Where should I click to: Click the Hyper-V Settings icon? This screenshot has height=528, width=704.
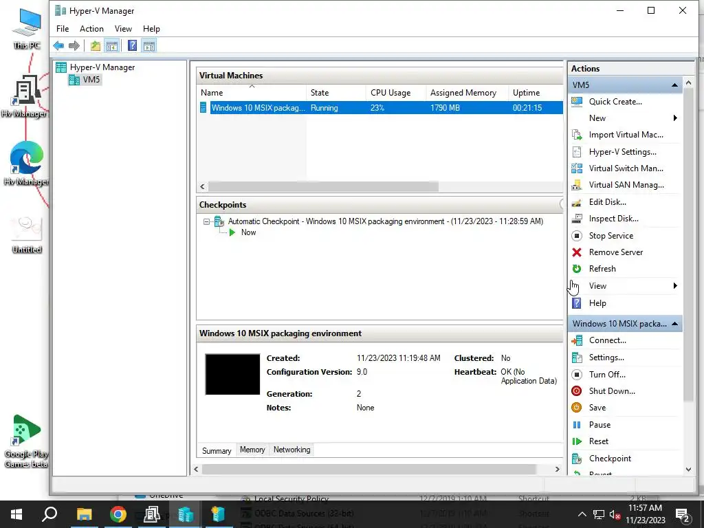coord(577,152)
